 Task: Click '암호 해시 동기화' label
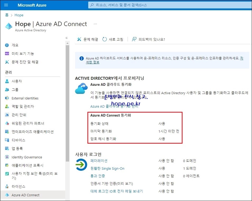[x=103, y=139]
